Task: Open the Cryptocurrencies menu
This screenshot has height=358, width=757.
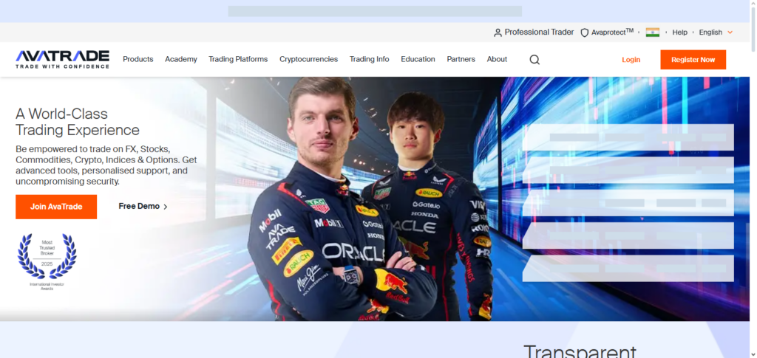Action: coord(308,59)
